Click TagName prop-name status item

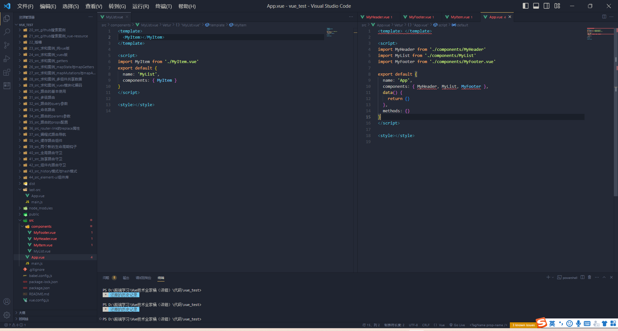point(488,325)
